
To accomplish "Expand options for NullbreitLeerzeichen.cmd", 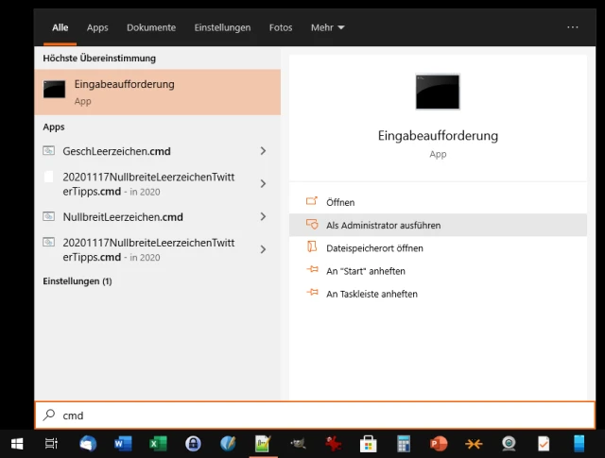I will (263, 217).
